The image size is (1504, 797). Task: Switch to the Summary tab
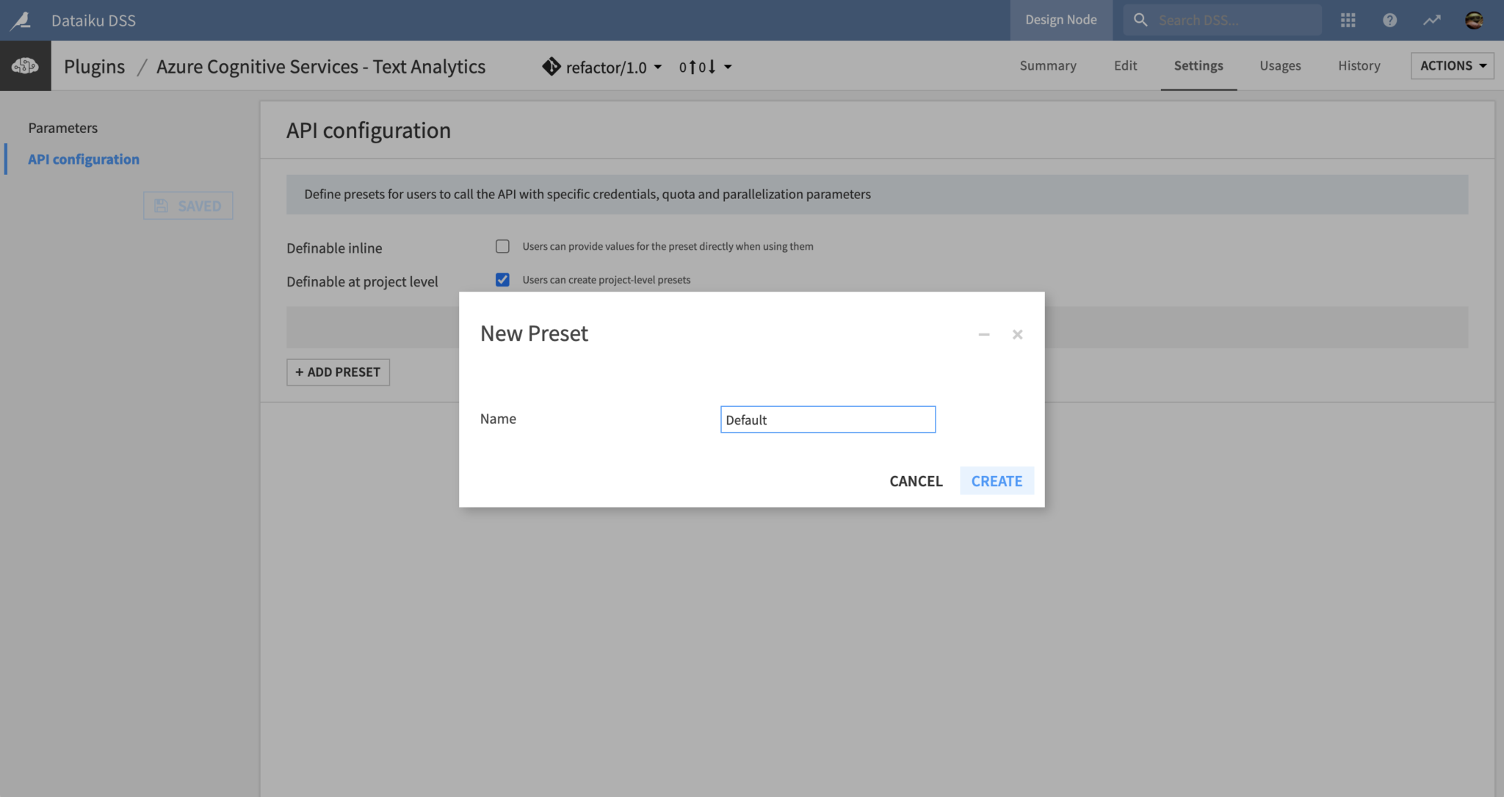1048,65
